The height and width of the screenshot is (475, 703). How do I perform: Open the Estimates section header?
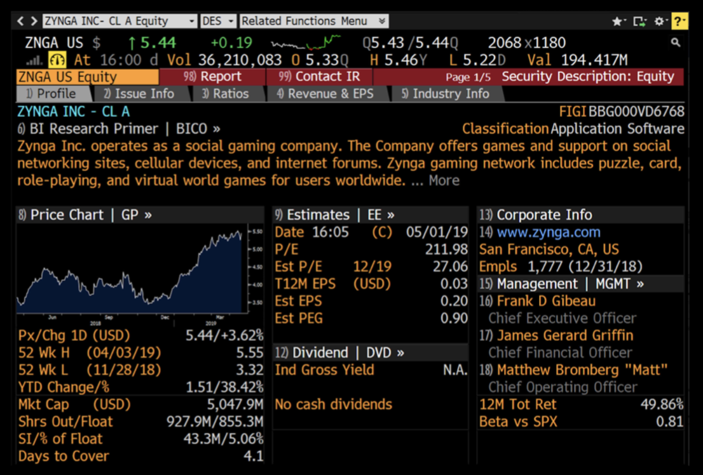point(318,215)
